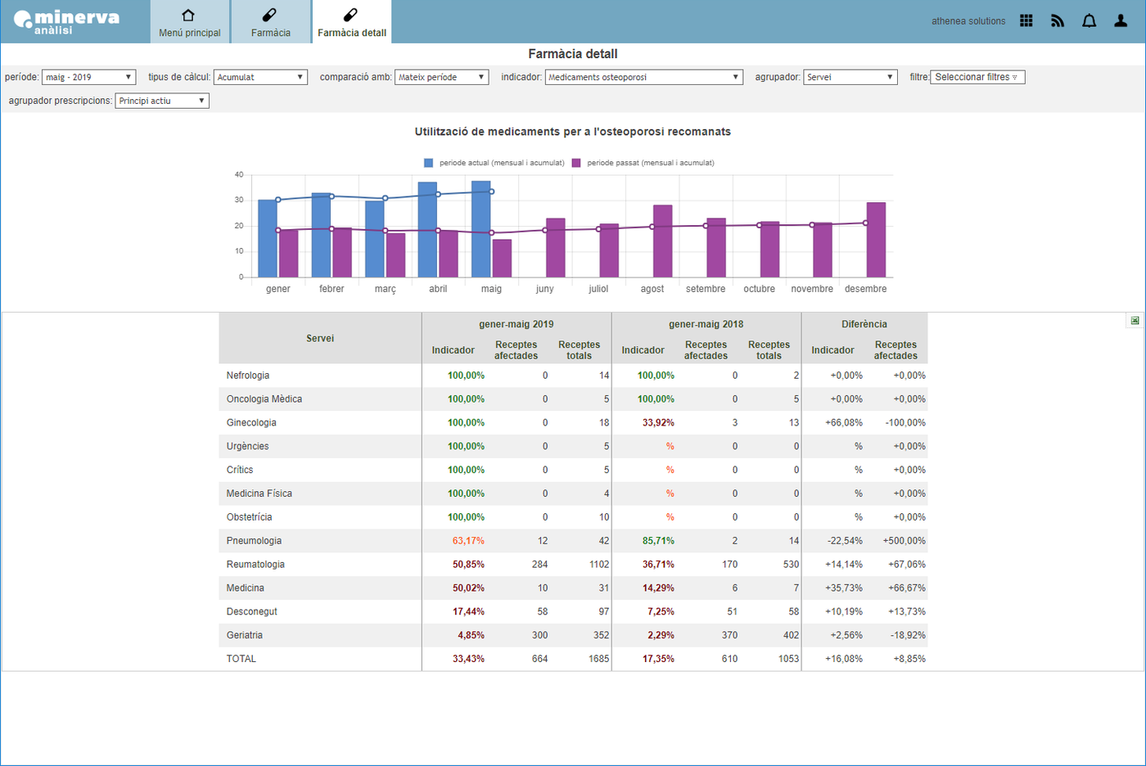The width and height of the screenshot is (1146, 766).
Task: Click blue maig bar in chart
Action: click(481, 229)
